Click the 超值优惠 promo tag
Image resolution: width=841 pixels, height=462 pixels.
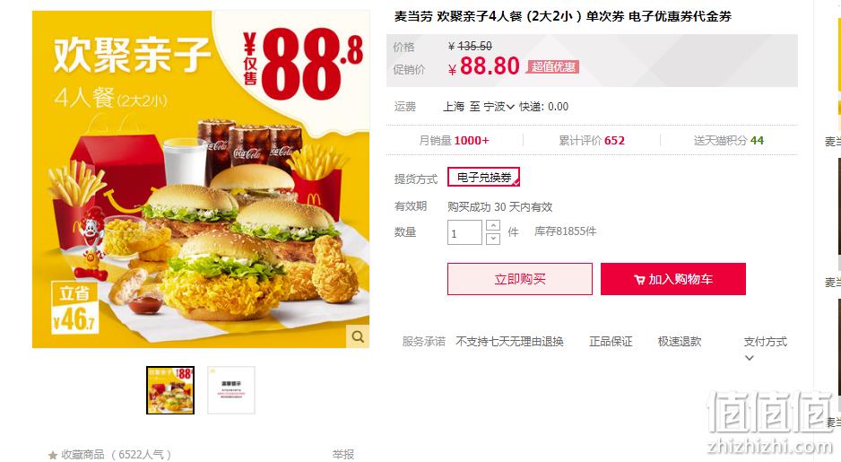pyautogui.click(x=553, y=67)
